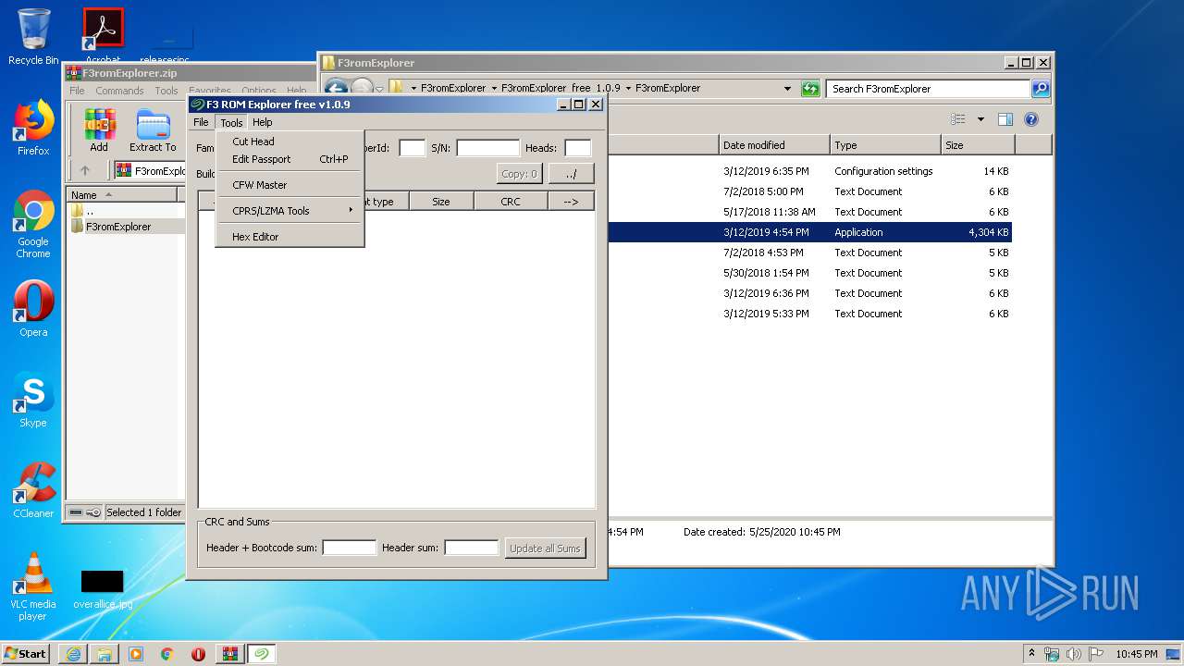Choose Edit Passport from Tools menu
This screenshot has height=666, width=1184.
290,159
